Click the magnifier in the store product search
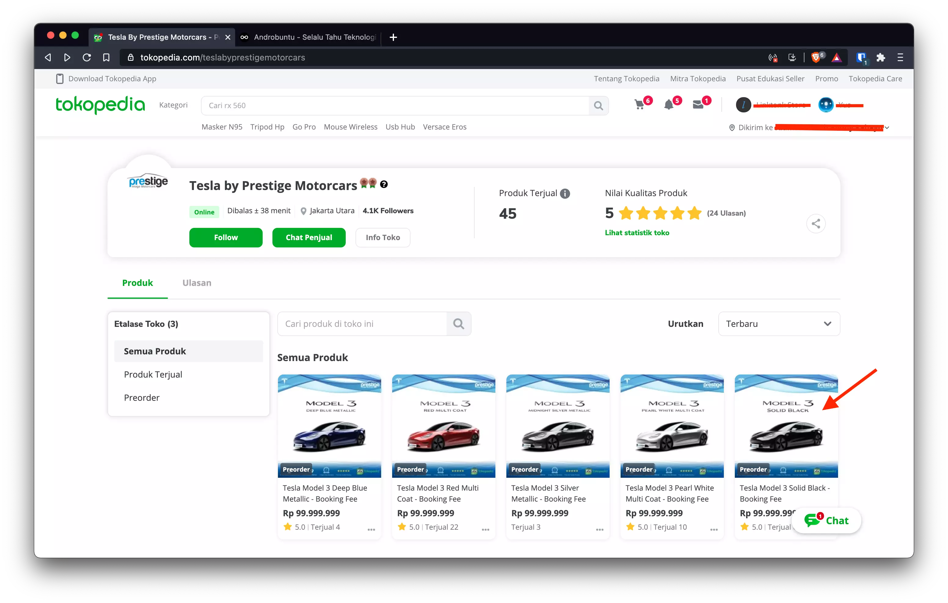The width and height of the screenshot is (948, 603). pos(459,324)
